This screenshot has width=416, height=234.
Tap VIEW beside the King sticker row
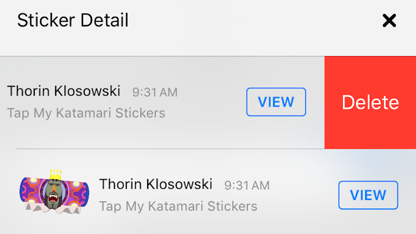[x=368, y=195]
